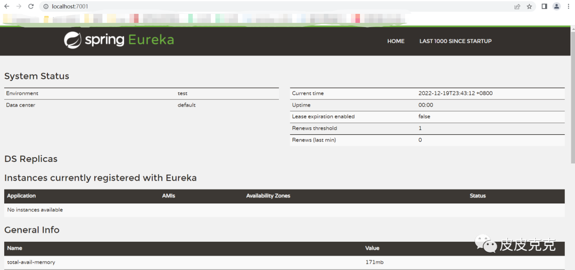Click the Application column header
This screenshot has width=575, height=270.
(21, 196)
